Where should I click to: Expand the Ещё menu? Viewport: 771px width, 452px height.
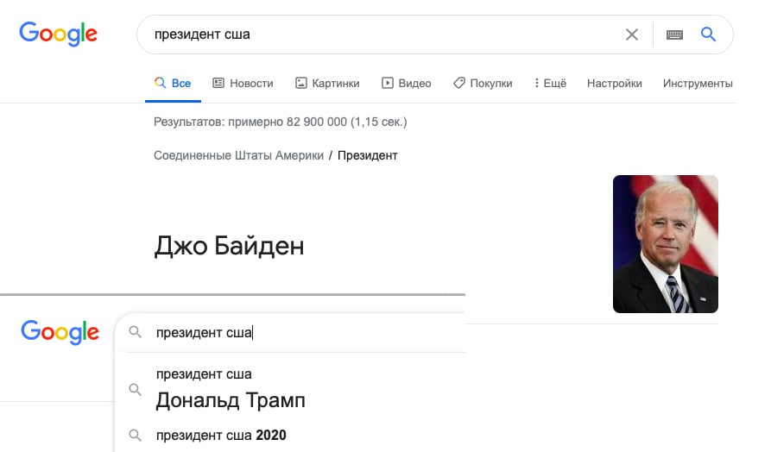pos(550,83)
